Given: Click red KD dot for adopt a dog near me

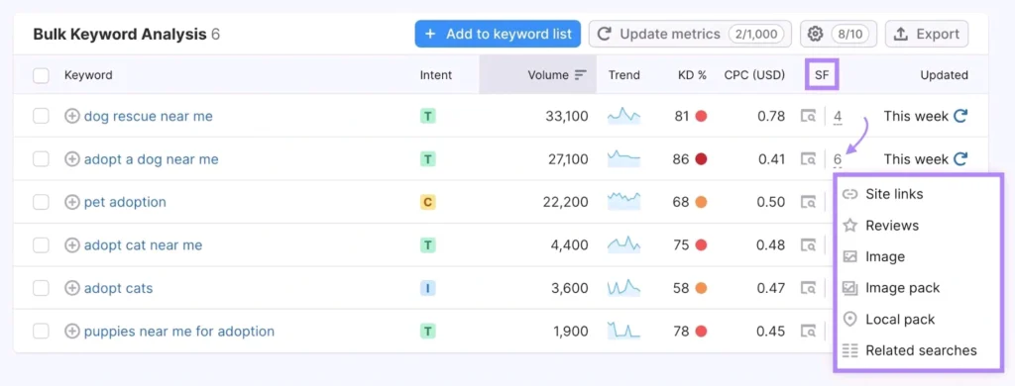Looking at the screenshot, I should [701, 159].
